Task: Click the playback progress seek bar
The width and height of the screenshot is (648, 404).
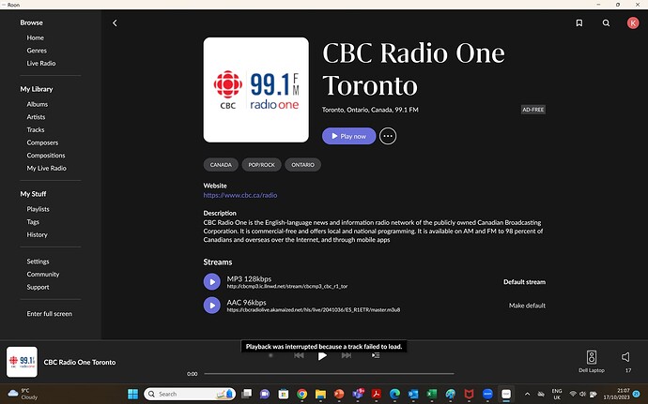Action: click(376, 373)
